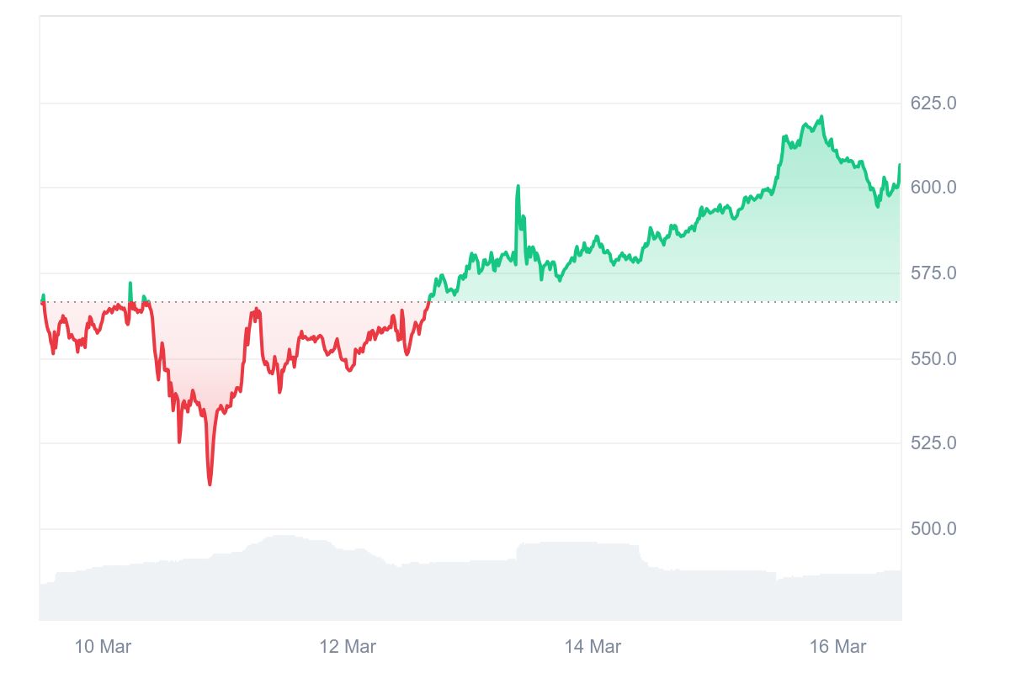Click the 600.0 price axis label

(x=933, y=187)
